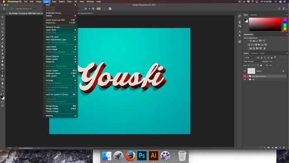Screen dimensions: 289x163
Task: Click left text alignment button
Action: 86,9
